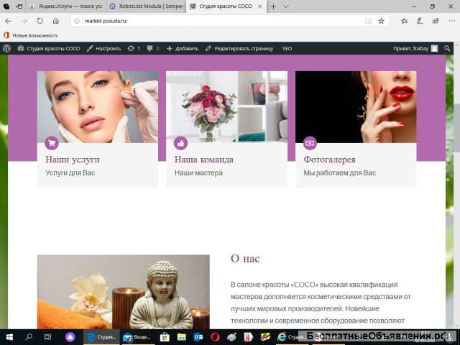Open the comments icon in admin bar
This screenshot has height=345, width=460.
click(153, 48)
